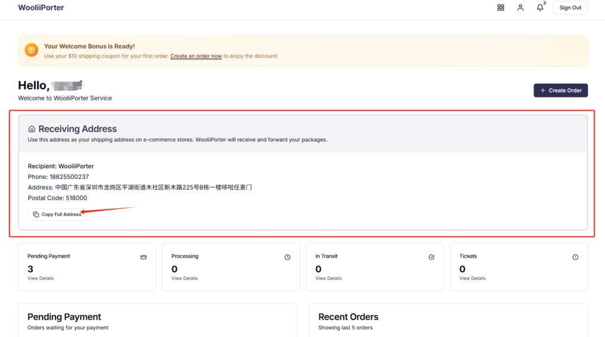Click the 'Orders waiting for your payment' text
Screen dimensions: 605x337
(x=68, y=328)
